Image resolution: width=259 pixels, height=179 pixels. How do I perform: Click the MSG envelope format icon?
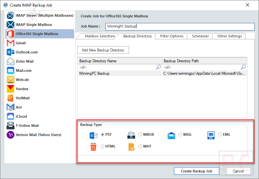click(171, 136)
